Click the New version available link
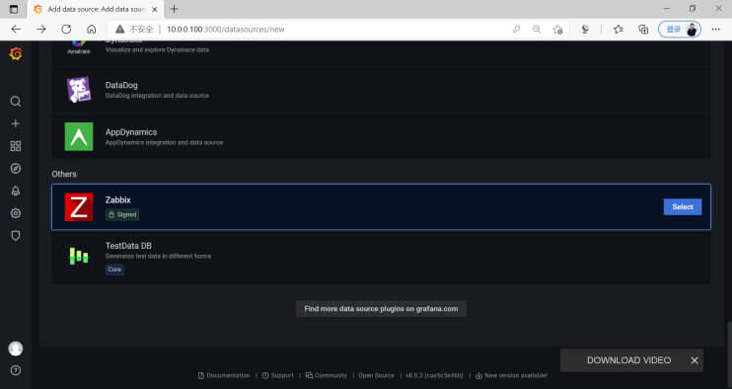Image resolution: width=732 pixels, height=389 pixels. click(x=511, y=375)
